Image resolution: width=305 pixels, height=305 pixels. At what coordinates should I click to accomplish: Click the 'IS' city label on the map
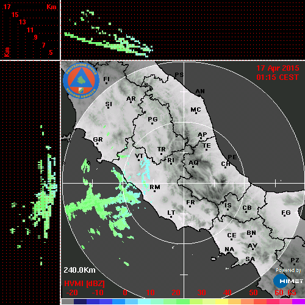coord(228,206)
